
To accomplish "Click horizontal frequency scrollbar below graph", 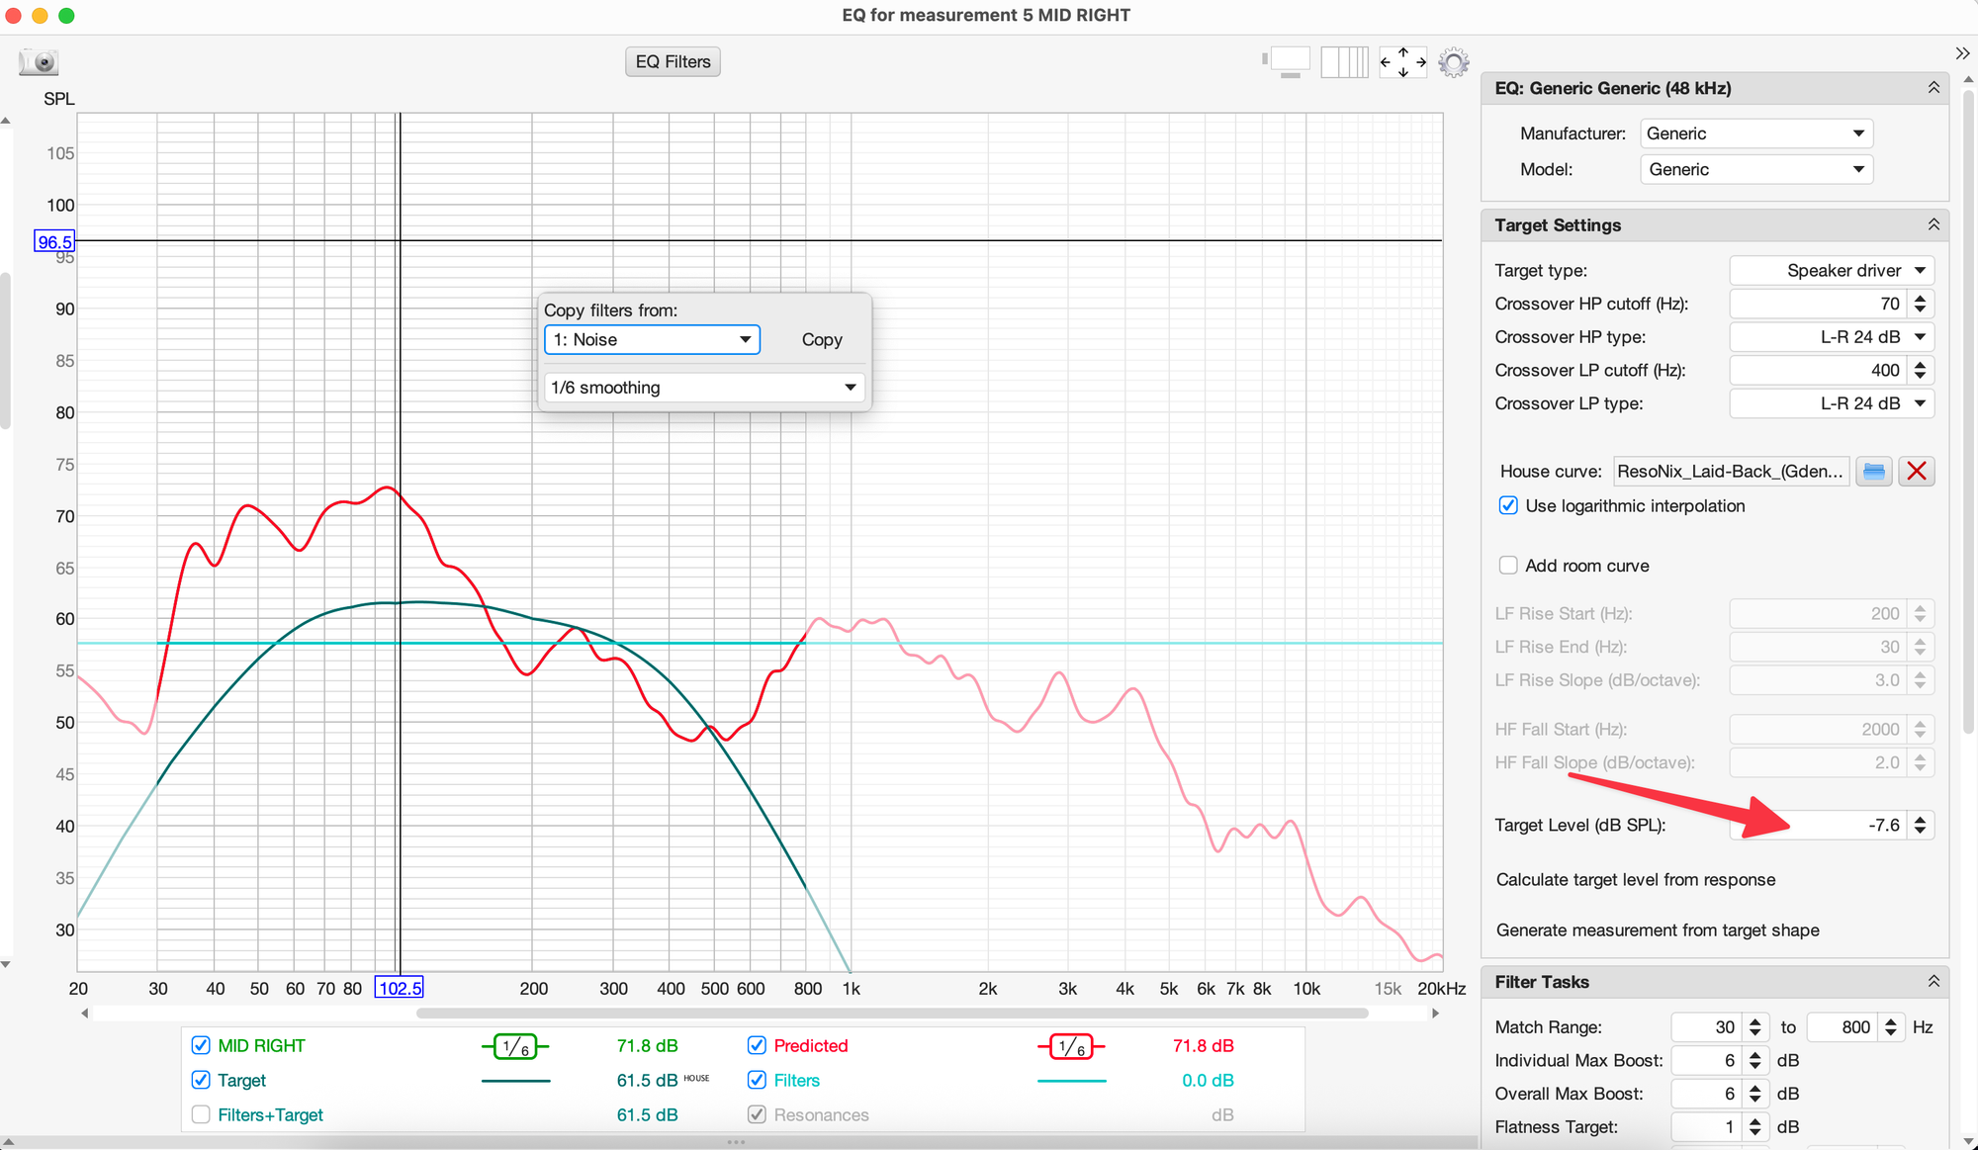I will [x=890, y=1014].
